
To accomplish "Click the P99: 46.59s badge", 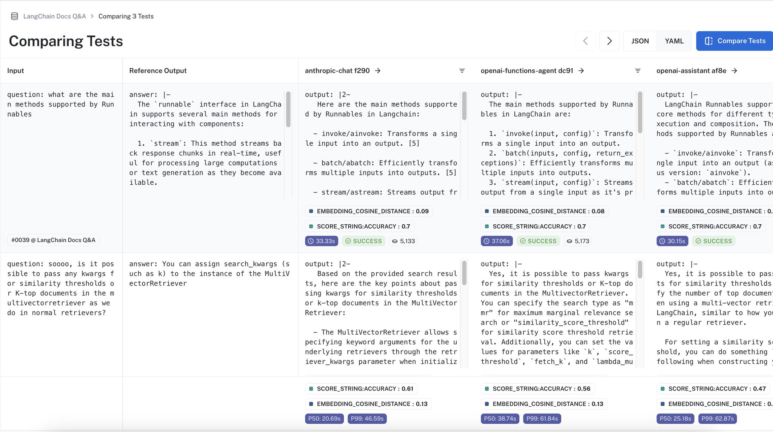I will (367, 418).
